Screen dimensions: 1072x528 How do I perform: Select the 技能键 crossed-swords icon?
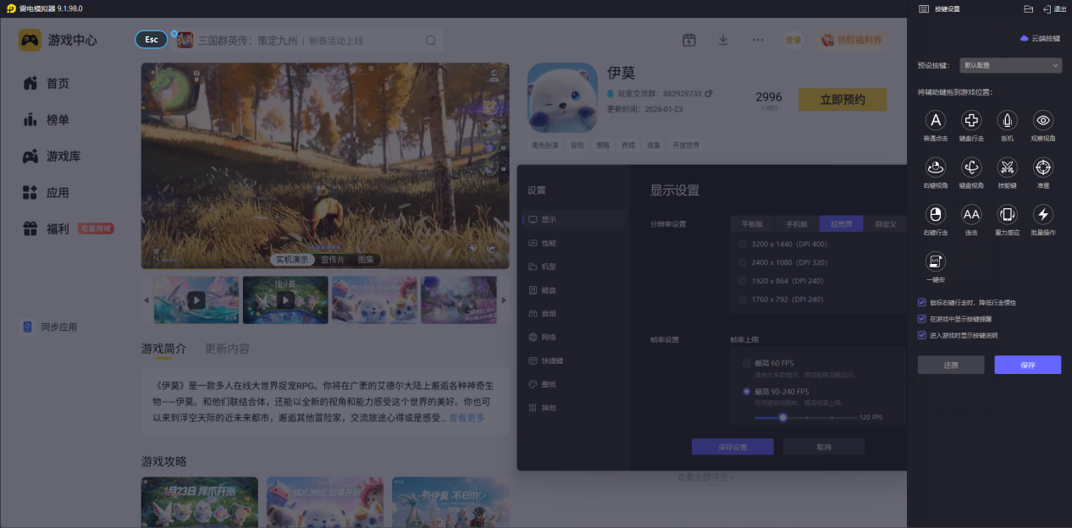pos(1007,167)
